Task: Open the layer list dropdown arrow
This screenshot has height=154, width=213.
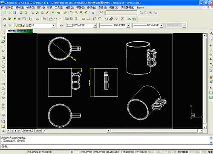Action: (x=53, y=26)
